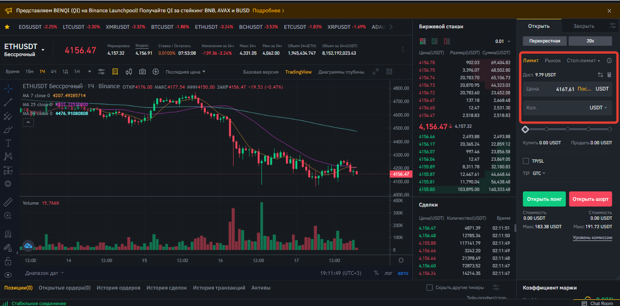Image resolution: width=620 pixels, height=306 pixels.
Task: Open the emoji icons tool
Action: pos(8,183)
